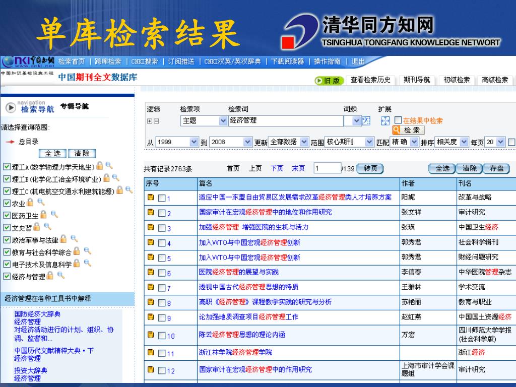516x387 pixels.
Task: Switch to the 期刊导航 tab
Action: click(417, 80)
